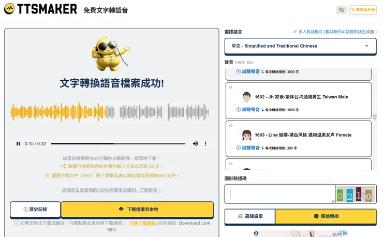Select voice 1602 Jh 家豪 radio button
This screenshot has width=383, height=237.
tap(238, 93)
